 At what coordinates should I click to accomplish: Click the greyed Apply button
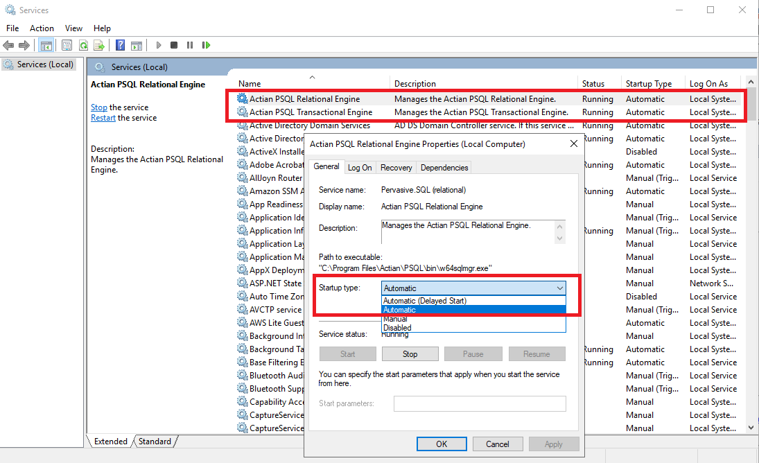554,444
